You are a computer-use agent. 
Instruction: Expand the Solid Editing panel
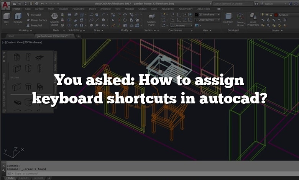click(x=76, y=30)
